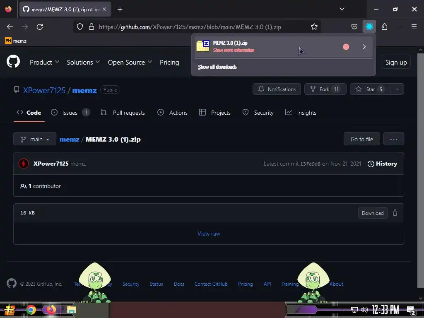Open footer Status link

pos(156,284)
